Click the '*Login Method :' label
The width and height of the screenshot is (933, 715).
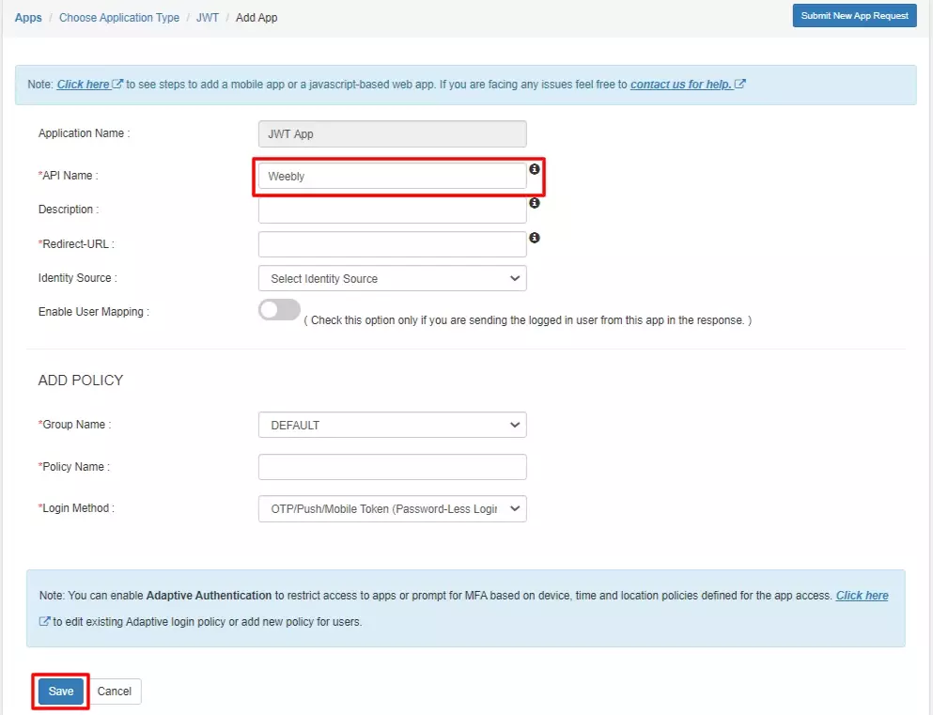point(76,508)
